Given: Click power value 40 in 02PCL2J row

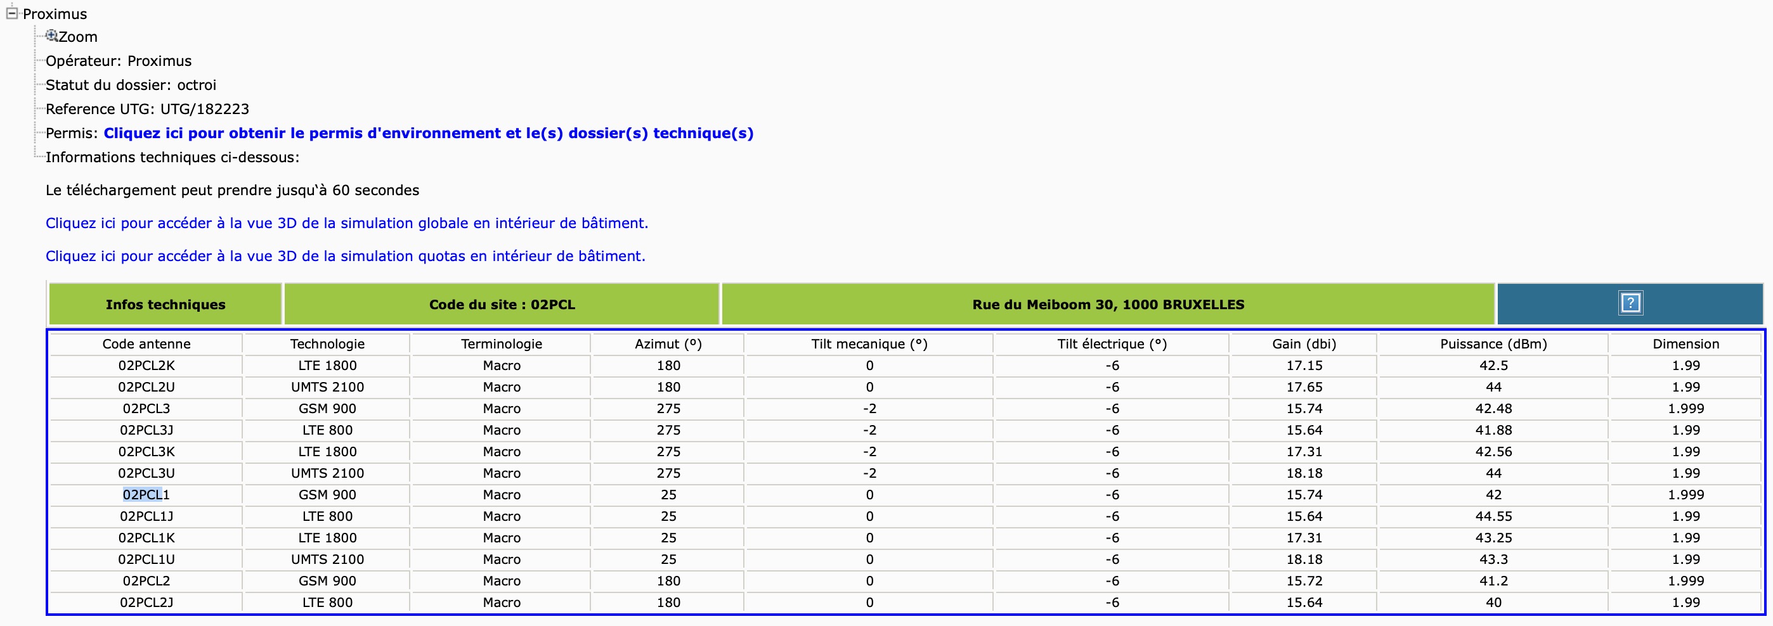Looking at the screenshot, I should [x=1493, y=603].
